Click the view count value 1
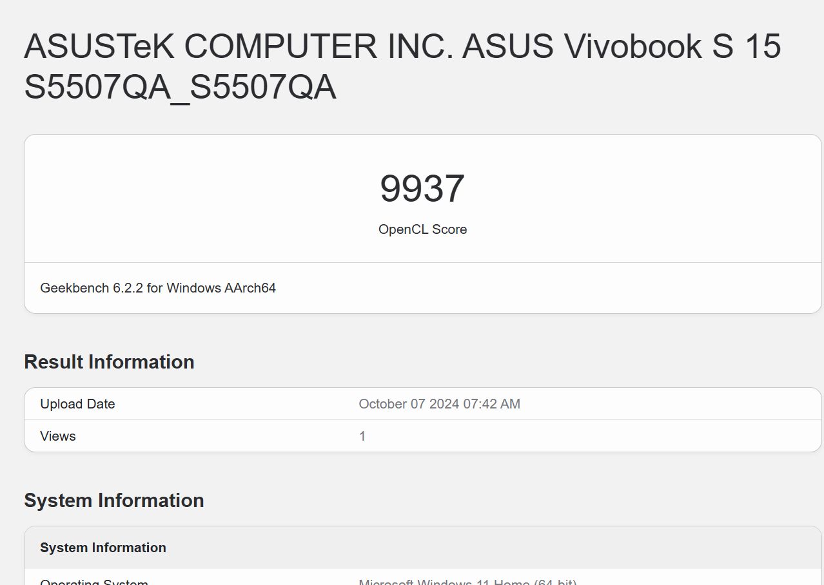Screen dimensions: 824x585 [362, 436]
